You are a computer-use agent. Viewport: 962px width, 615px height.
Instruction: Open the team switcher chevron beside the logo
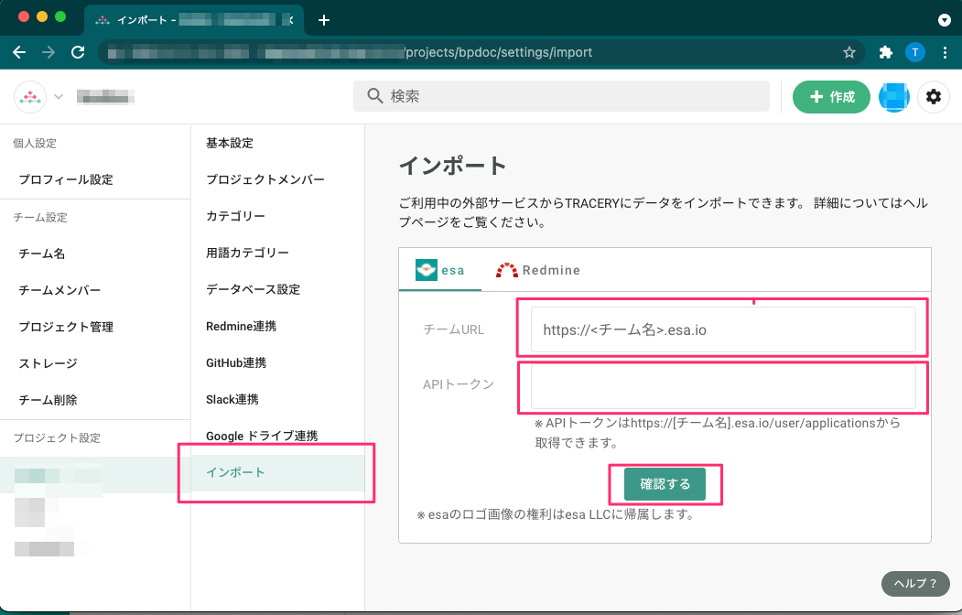[x=57, y=96]
